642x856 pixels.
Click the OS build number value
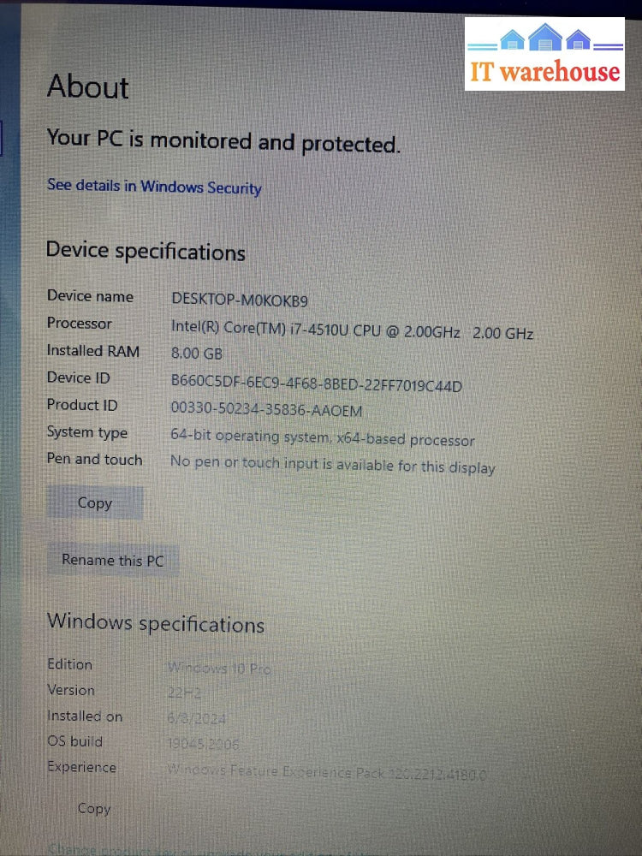(203, 744)
